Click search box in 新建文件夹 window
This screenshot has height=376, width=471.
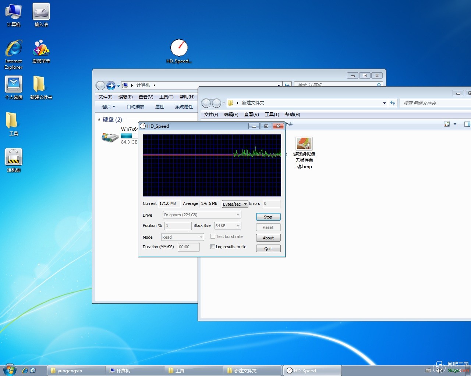tap(435, 103)
